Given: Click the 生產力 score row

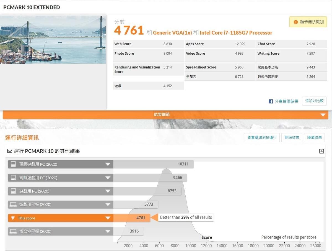Looking at the screenshot, I should click(220, 76).
